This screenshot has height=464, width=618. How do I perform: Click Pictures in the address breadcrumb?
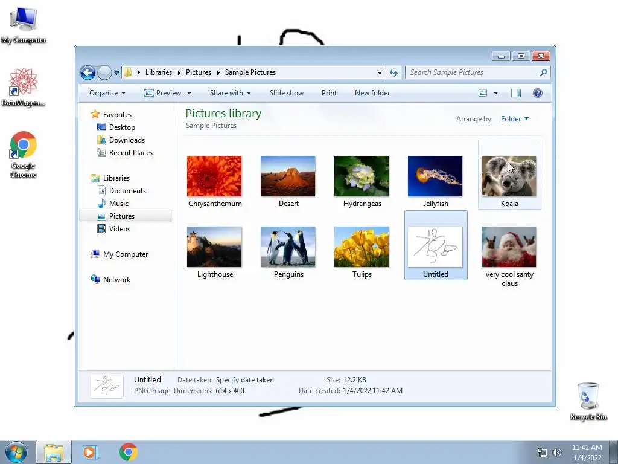coord(198,72)
